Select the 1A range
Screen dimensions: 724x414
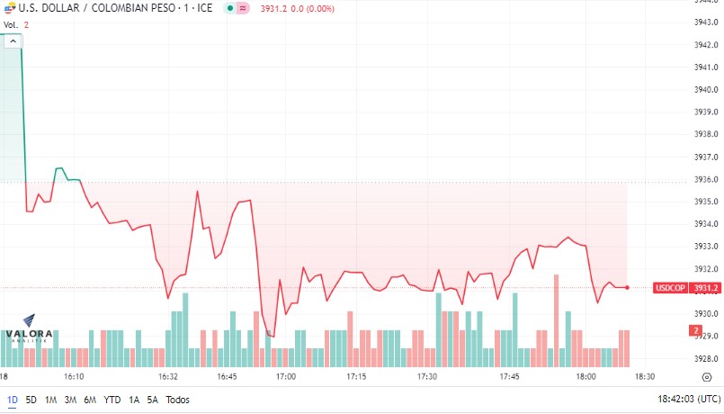(x=134, y=400)
